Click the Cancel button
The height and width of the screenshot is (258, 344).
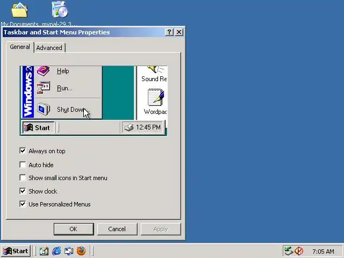click(117, 229)
